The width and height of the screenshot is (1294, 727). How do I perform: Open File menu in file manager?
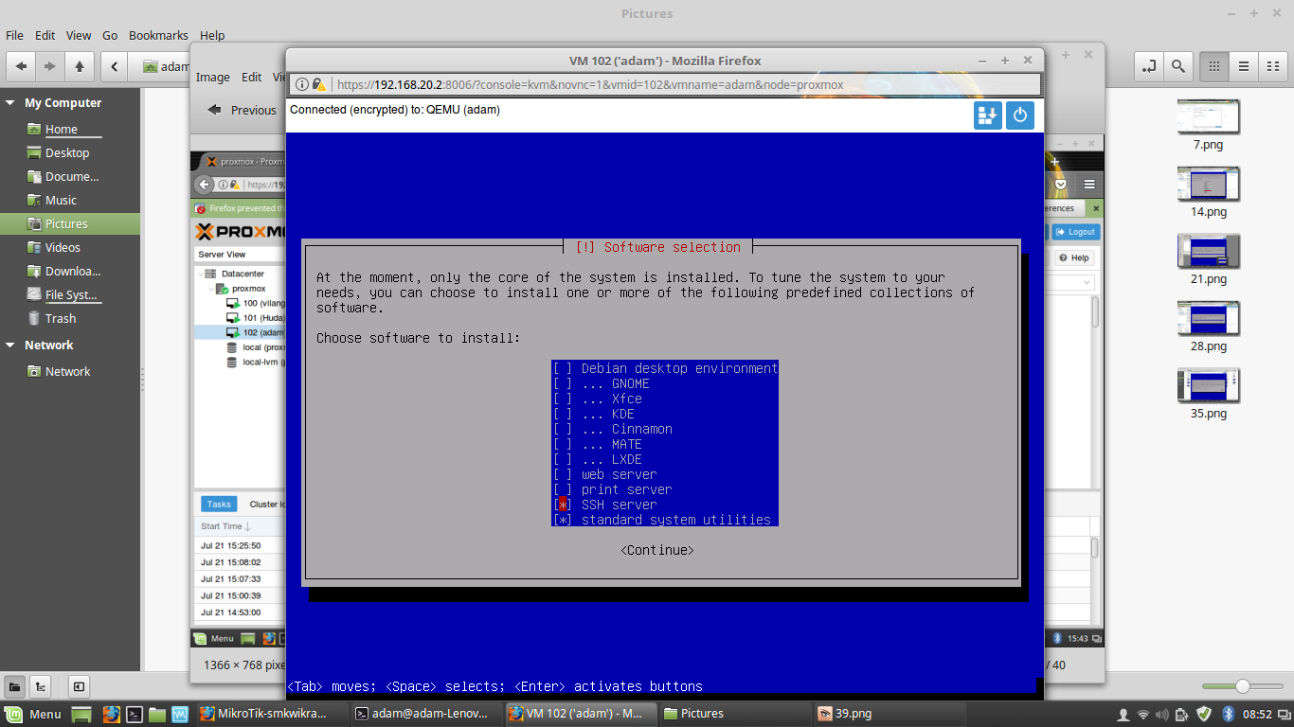click(15, 35)
